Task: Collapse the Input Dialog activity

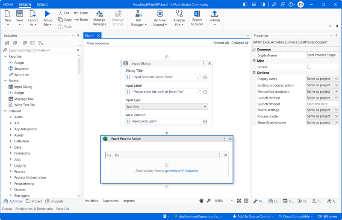Action: click(x=209, y=64)
